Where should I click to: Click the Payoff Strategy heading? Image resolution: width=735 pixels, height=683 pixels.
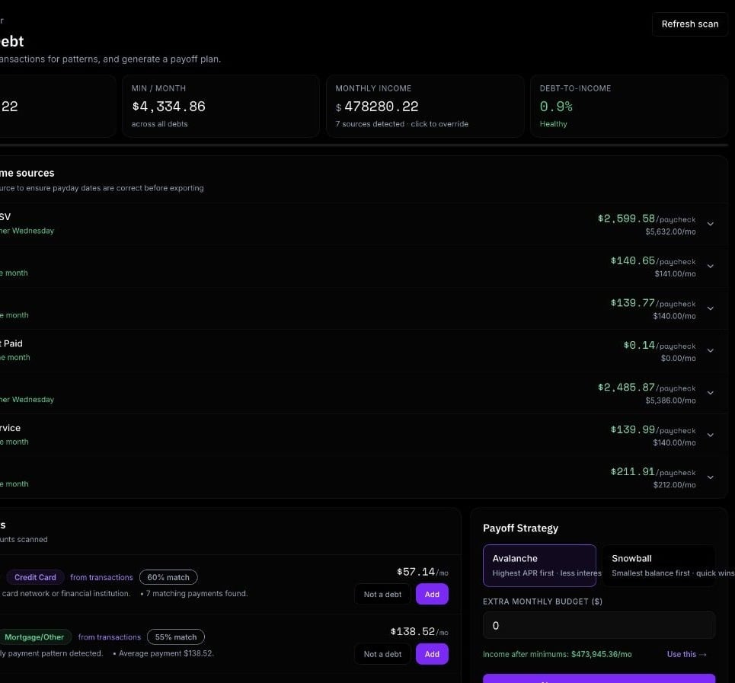520,528
